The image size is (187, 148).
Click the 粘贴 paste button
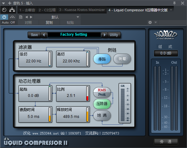click(70, 22)
